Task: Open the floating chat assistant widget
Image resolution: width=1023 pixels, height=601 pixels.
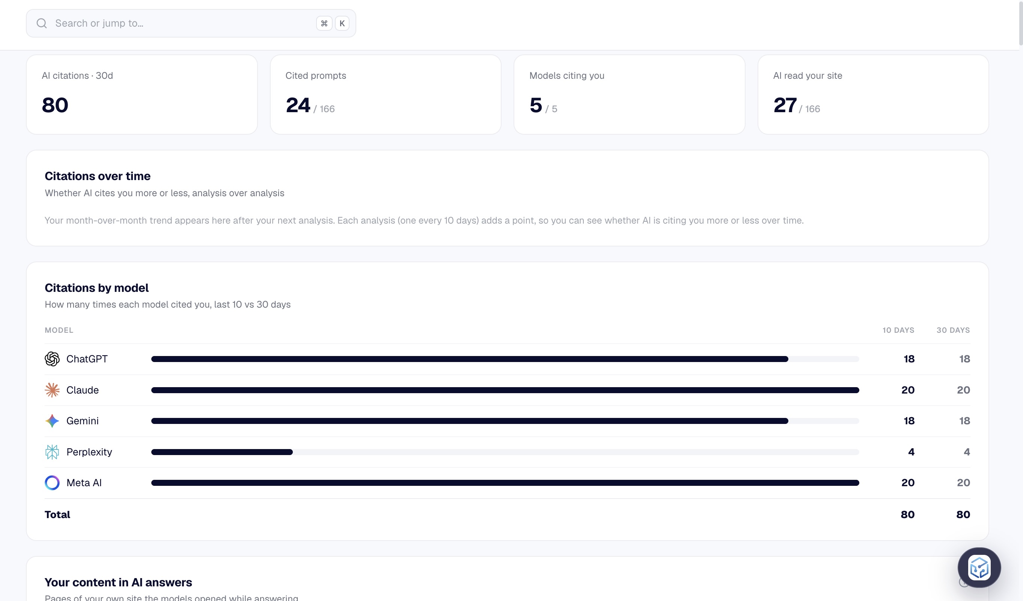Action: (979, 567)
